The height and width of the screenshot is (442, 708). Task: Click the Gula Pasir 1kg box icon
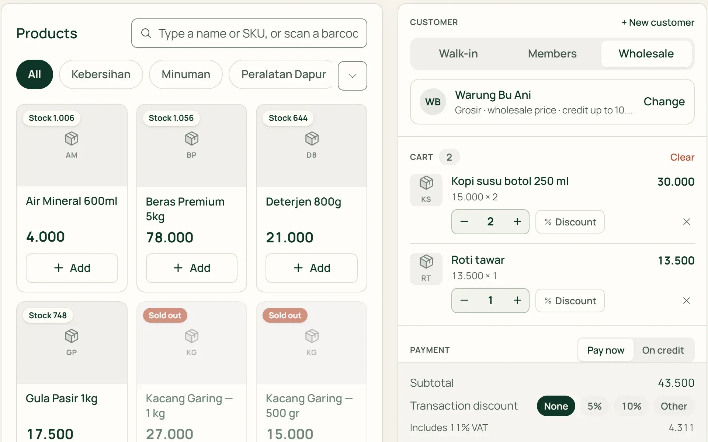coord(72,336)
